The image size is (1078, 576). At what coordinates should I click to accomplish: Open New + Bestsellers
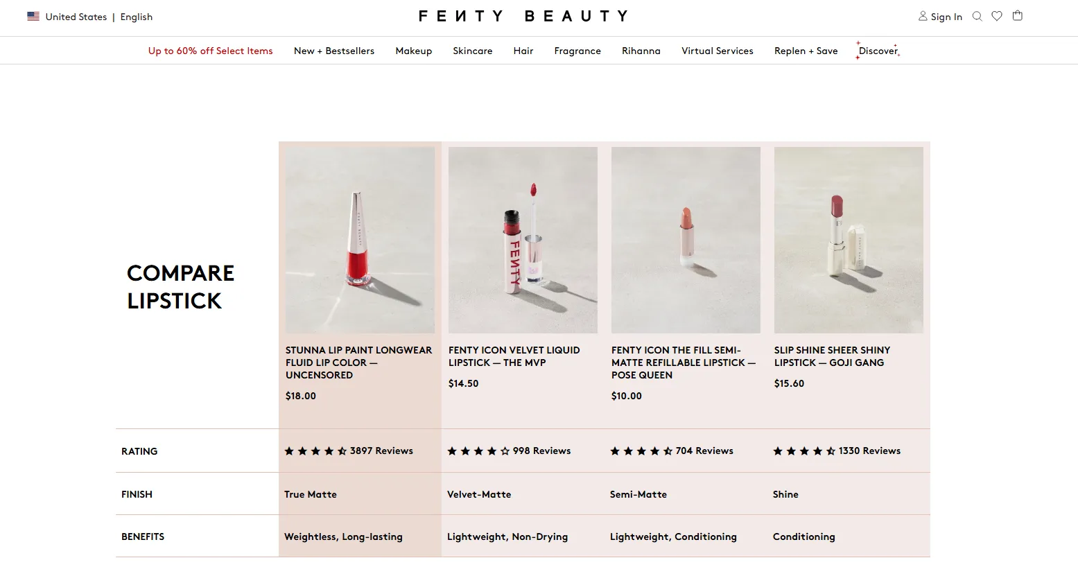333,51
